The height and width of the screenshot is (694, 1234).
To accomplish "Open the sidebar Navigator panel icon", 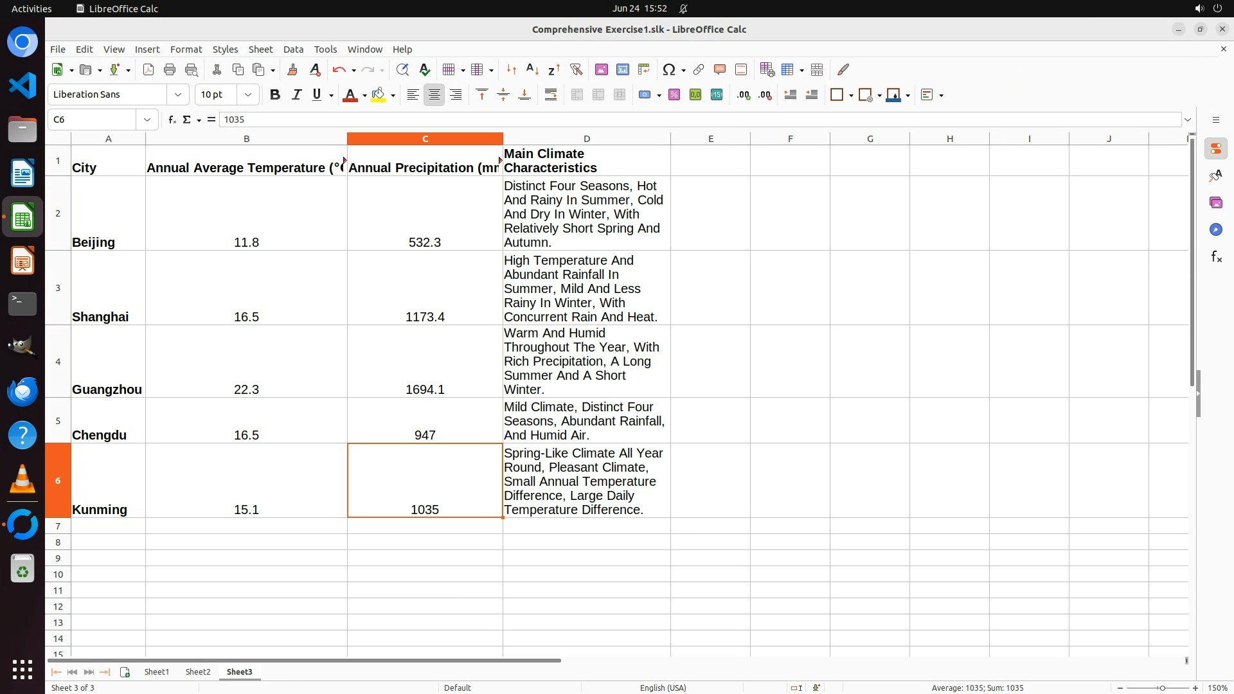I will click(x=1215, y=229).
